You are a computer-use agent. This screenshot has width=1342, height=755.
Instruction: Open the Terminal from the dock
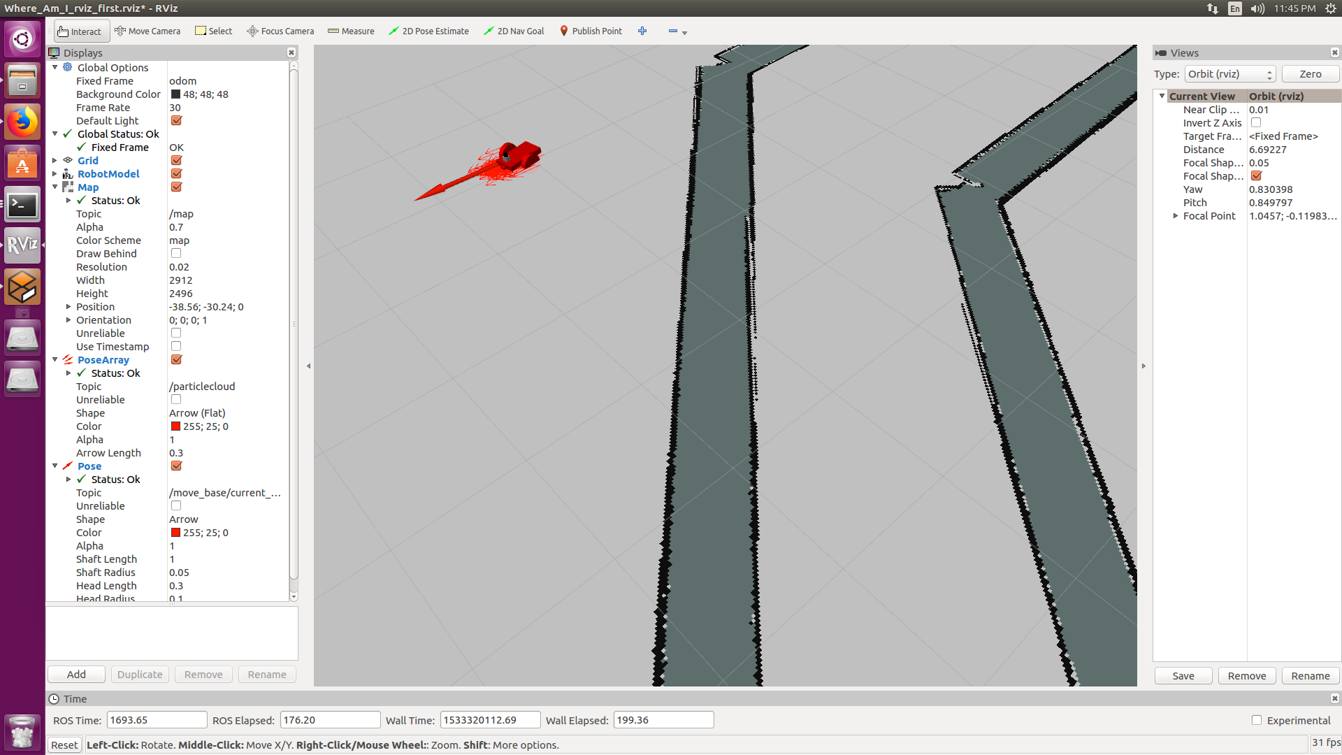click(22, 205)
